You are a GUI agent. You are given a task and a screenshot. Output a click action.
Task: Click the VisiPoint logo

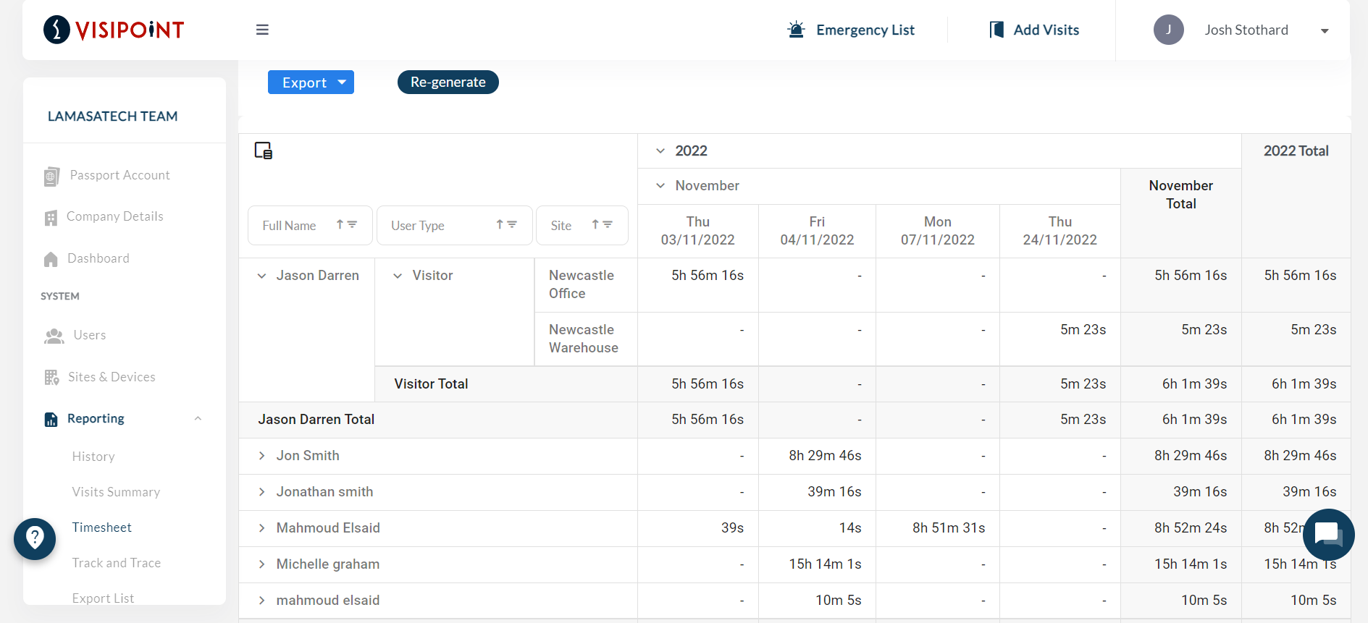[114, 30]
